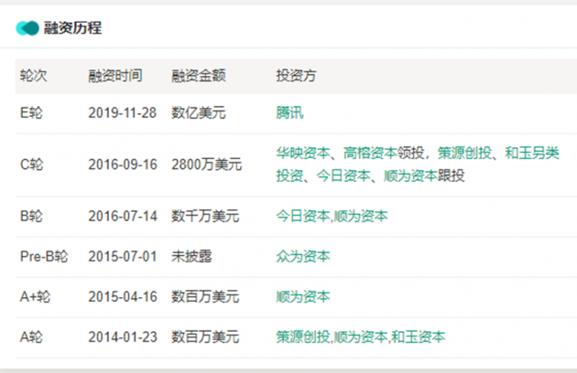577x373 pixels.
Task: Open the 华映资本 investor link
Action: pos(303,153)
